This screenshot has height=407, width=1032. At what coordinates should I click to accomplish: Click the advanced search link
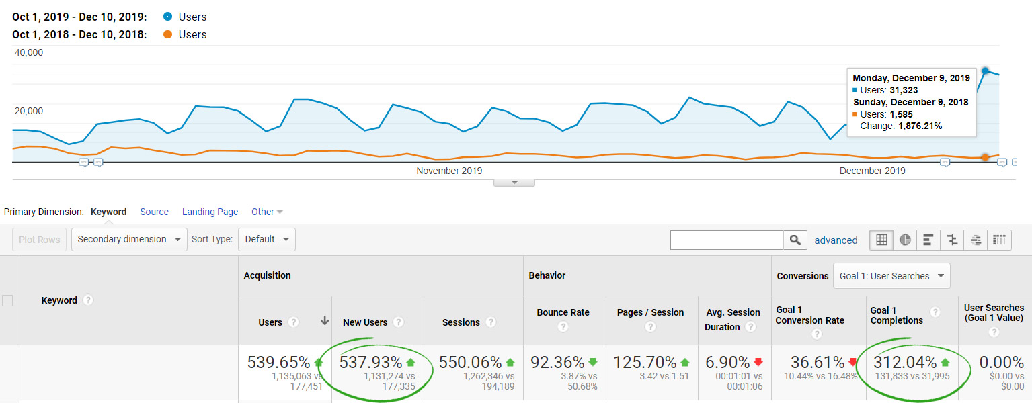pos(836,240)
